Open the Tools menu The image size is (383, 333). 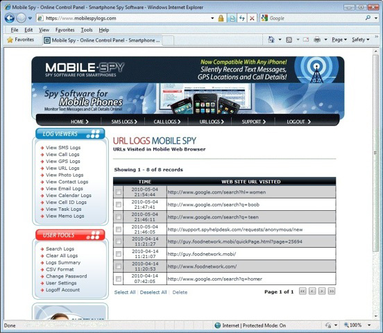tap(87, 30)
